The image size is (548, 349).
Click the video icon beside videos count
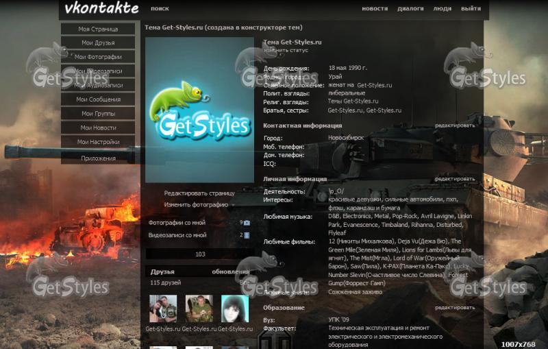click(x=247, y=235)
